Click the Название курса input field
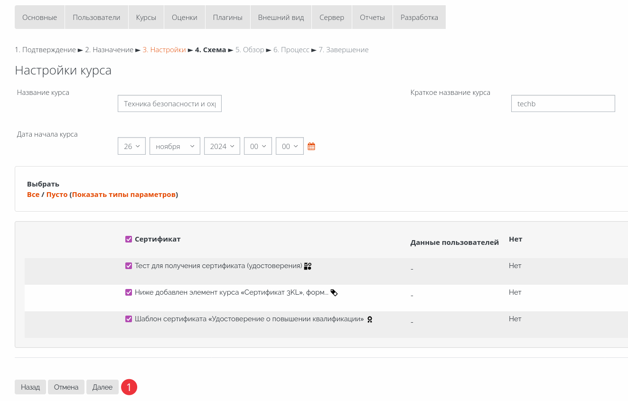 click(169, 103)
